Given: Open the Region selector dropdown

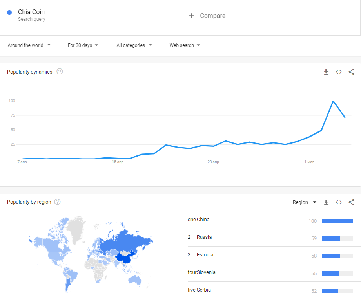Looking at the screenshot, I should (305, 202).
